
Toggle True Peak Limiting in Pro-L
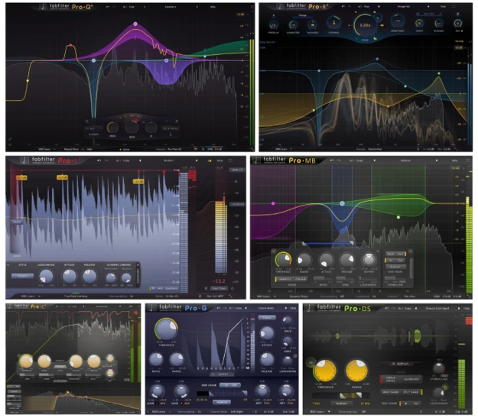tap(76, 296)
